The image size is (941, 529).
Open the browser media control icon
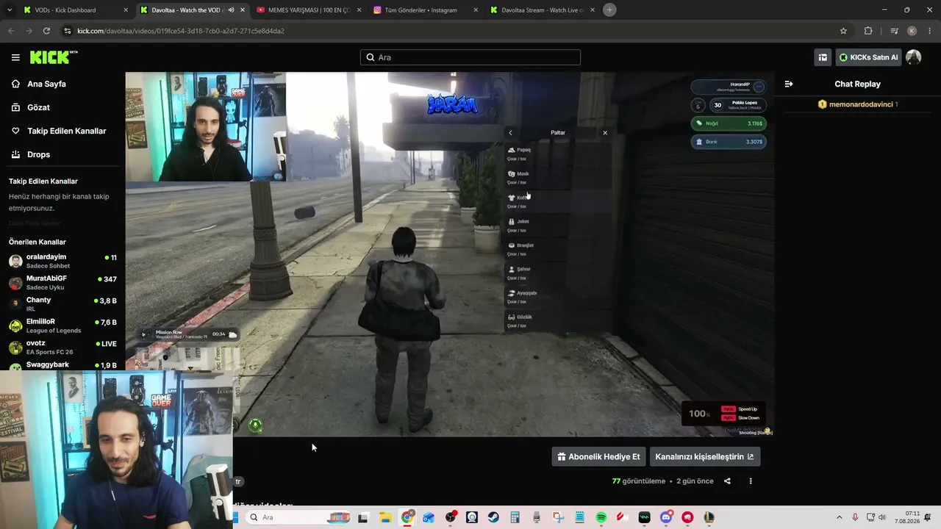coord(894,31)
